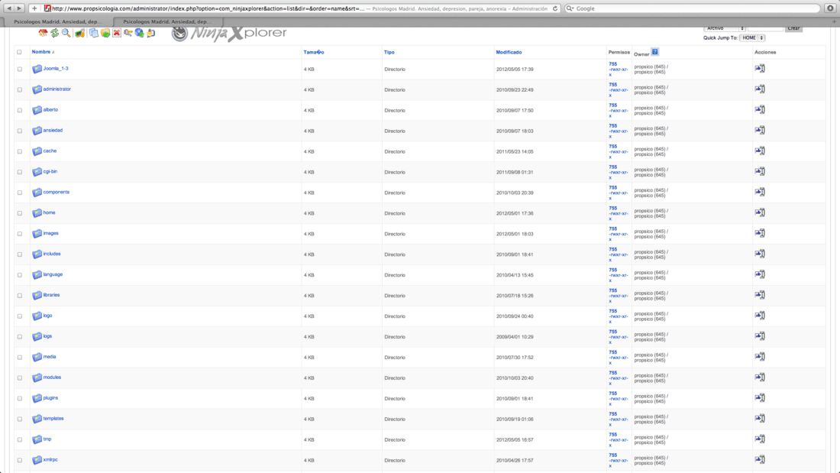
Task: Click the red X delete toolbar icon
Action: click(117, 33)
